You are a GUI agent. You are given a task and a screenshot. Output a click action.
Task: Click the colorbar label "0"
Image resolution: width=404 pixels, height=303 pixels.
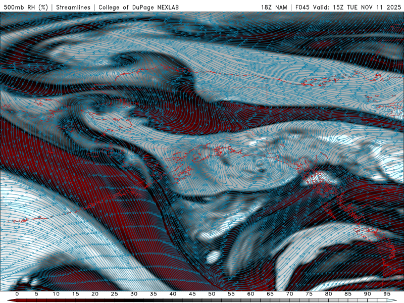17,294
